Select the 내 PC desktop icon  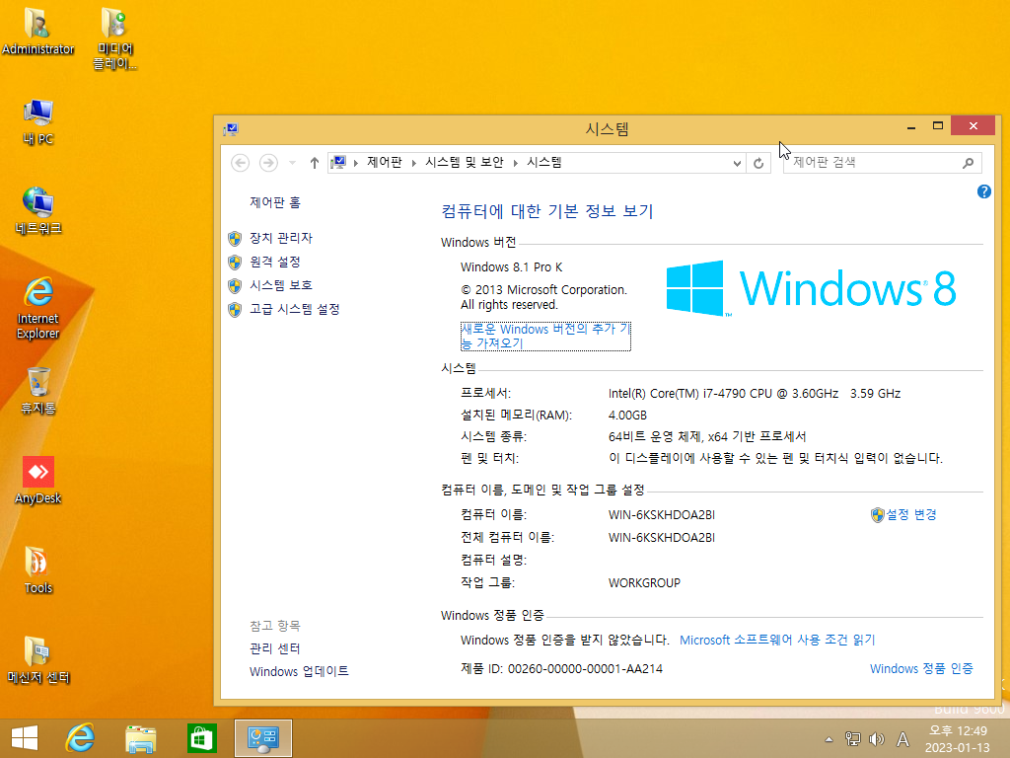(x=38, y=121)
